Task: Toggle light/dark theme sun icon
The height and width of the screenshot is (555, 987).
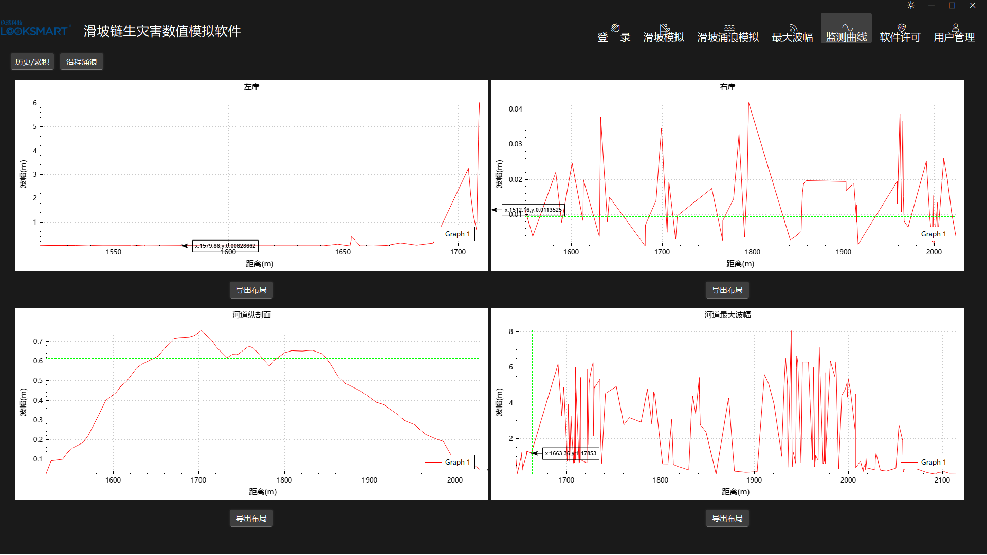Action: pyautogui.click(x=911, y=5)
